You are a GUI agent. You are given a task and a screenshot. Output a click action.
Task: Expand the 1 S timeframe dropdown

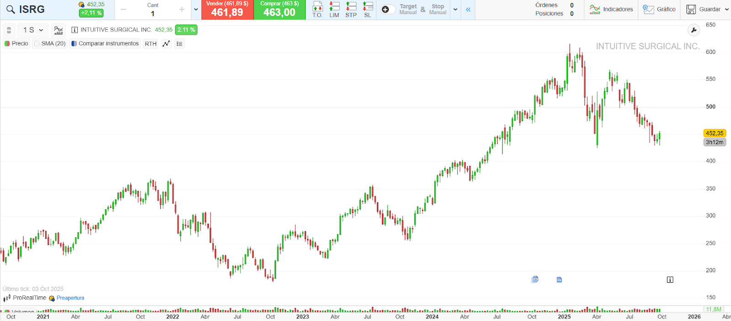click(33, 30)
